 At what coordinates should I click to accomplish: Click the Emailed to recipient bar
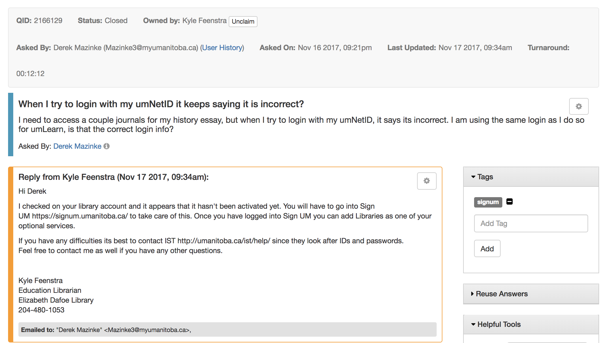(227, 329)
